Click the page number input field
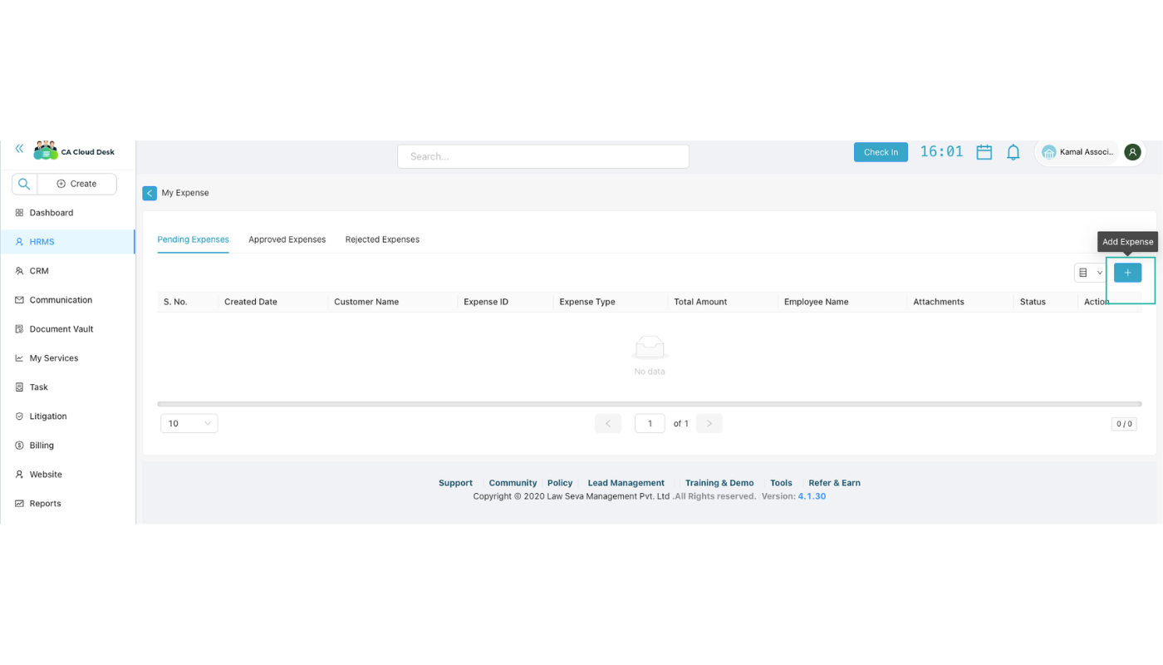 (650, 423)
